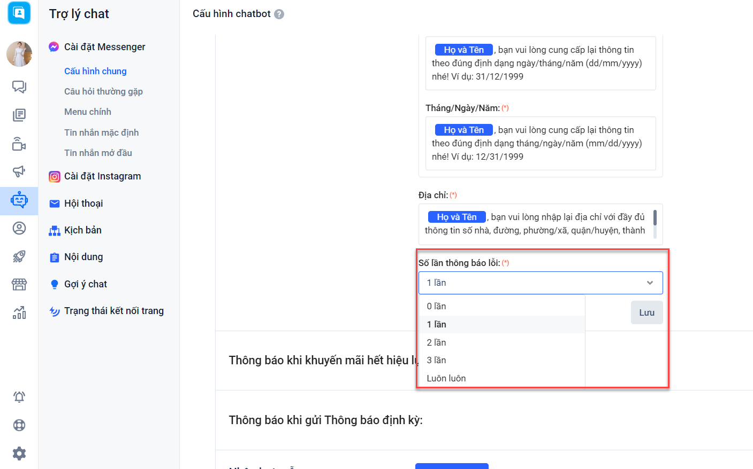Click the Tháng/Ngày/Năm field label

click(x=462, y=108)
